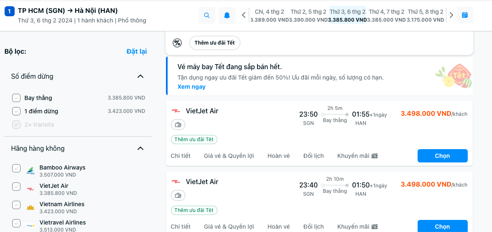Click the price alert bell icon
Screen dimensions: 492x232
click(x=227, y=15)
